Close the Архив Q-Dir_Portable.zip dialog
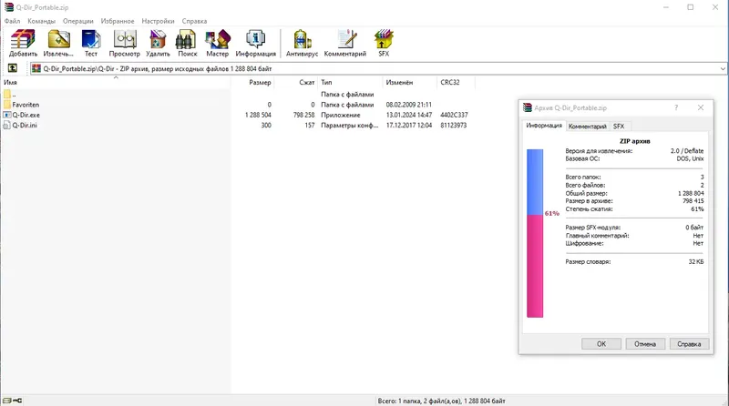The width and height of the screenshot is (729, 406). [701, 107]
